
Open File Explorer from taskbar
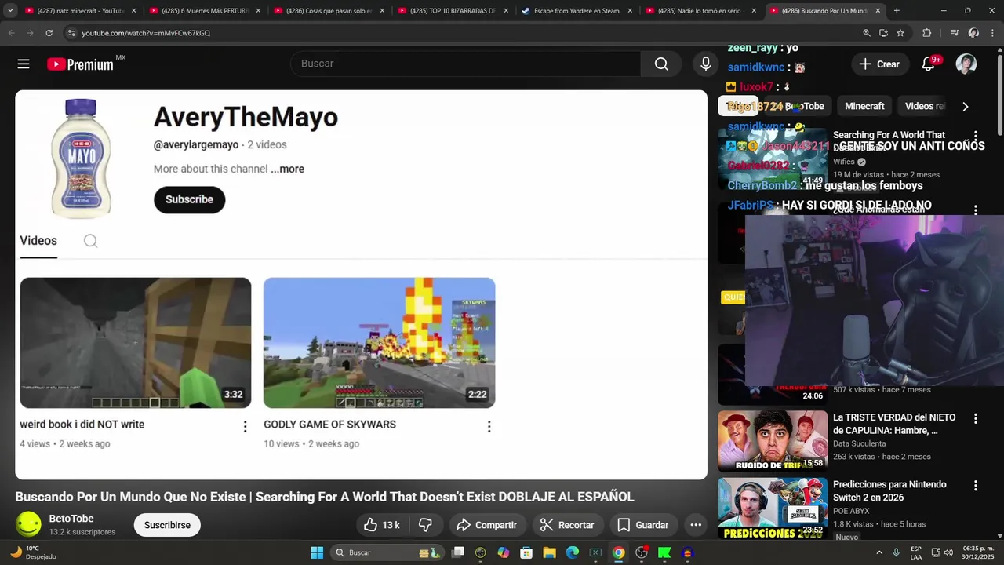[549, 552]
